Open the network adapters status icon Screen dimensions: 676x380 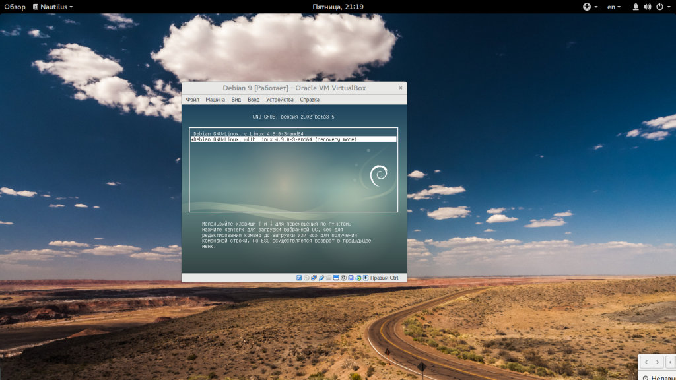(314, 278)
